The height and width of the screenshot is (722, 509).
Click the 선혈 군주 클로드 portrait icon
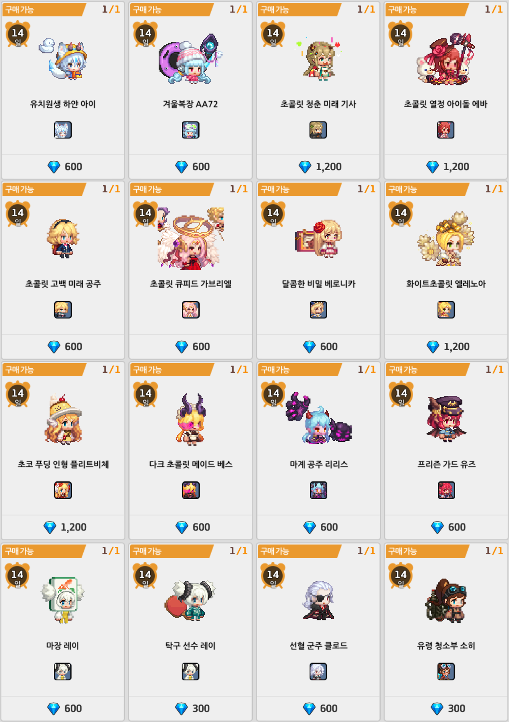318,671
